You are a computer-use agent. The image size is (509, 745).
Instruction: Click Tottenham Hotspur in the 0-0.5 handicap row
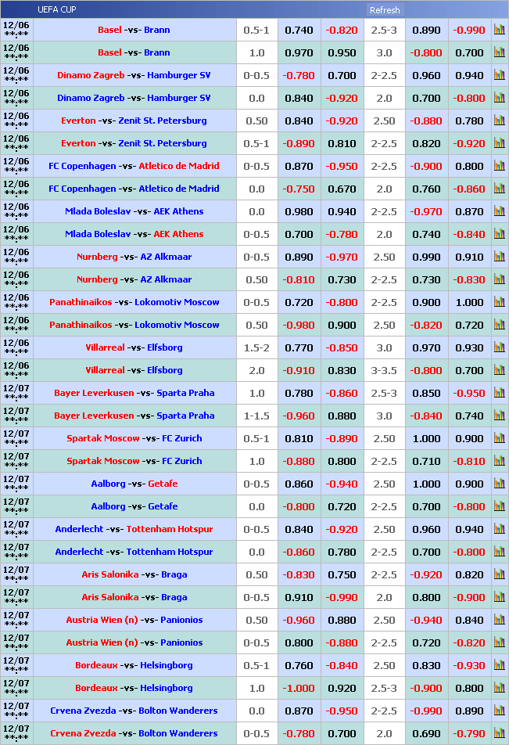(169, 529)
